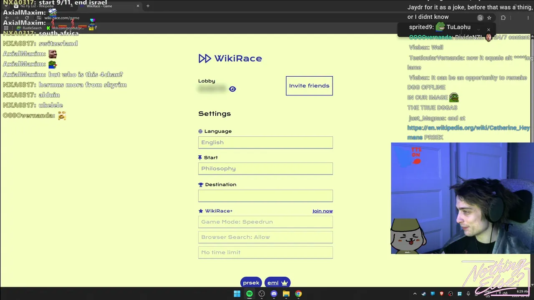Follow the Join now WikiRace+ link
534x300 pixels.
322,211
